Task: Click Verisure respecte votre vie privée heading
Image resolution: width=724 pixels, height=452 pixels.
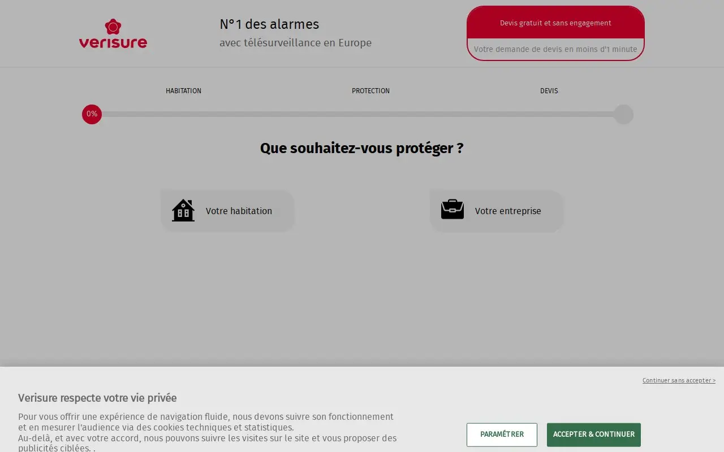Action: pos(97,398)
